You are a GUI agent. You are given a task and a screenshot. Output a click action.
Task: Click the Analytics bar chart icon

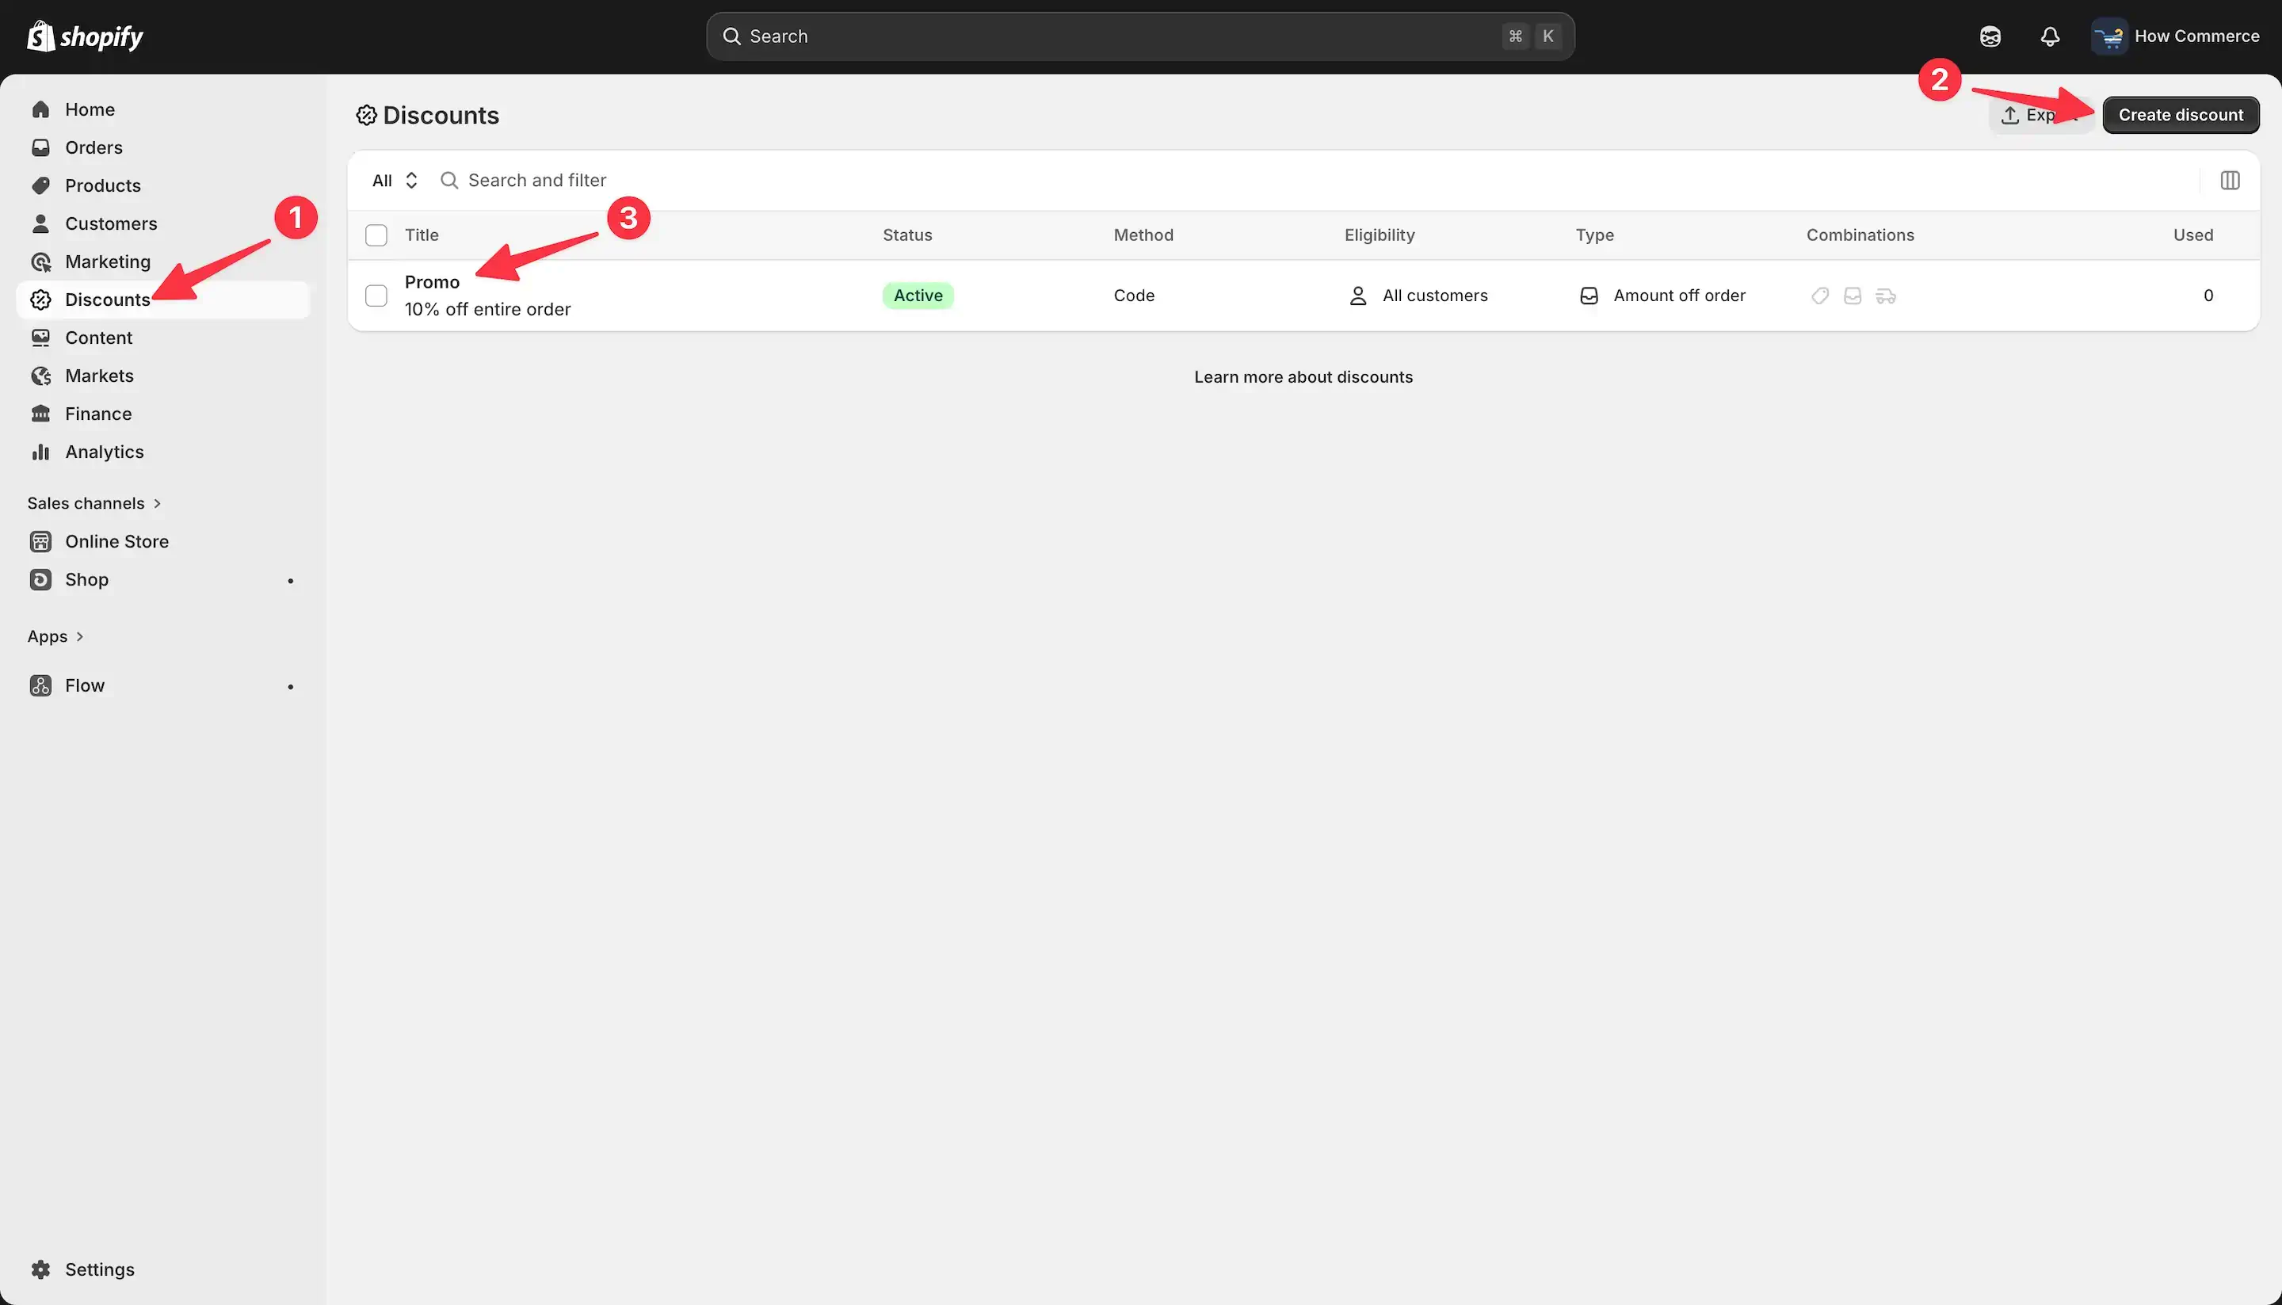click(x=40, y=452)
